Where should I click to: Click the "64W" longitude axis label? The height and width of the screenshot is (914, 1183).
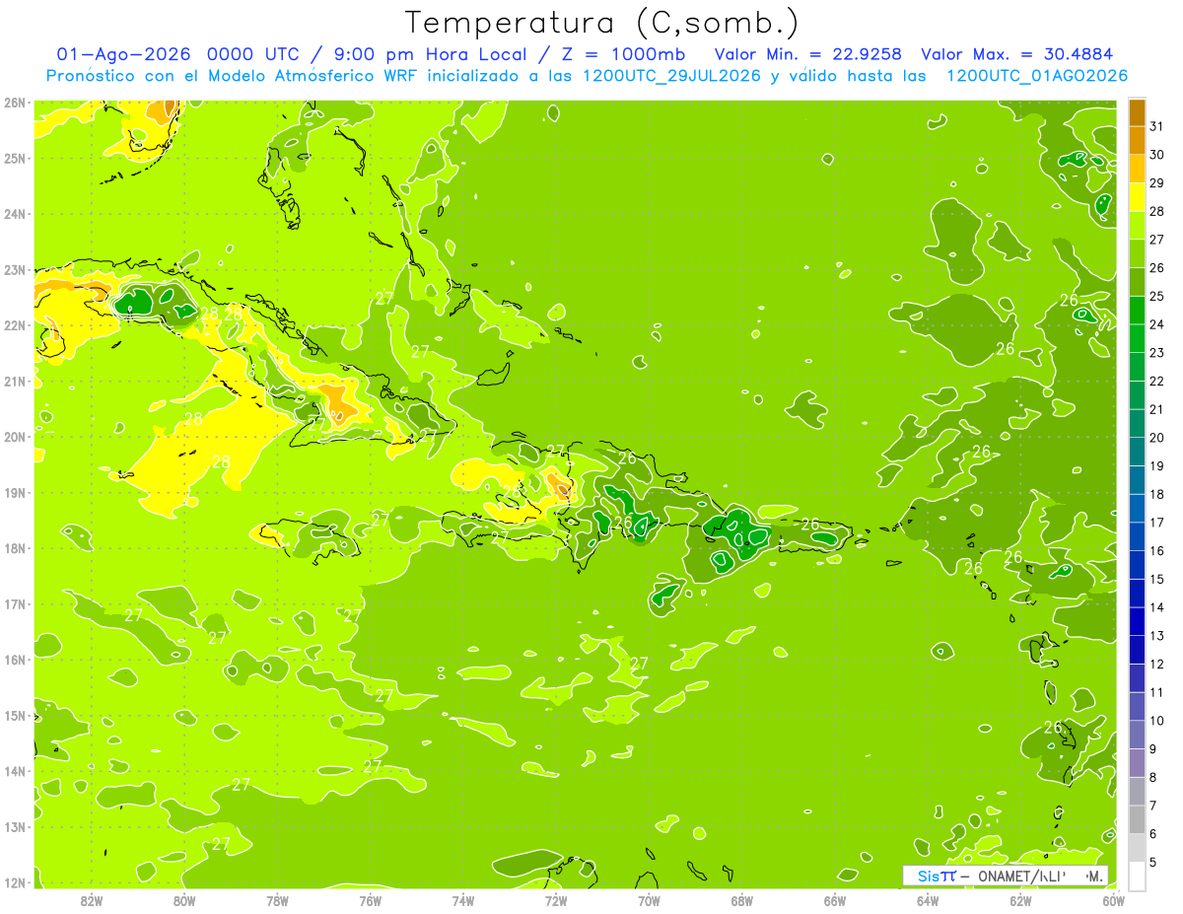927,900
